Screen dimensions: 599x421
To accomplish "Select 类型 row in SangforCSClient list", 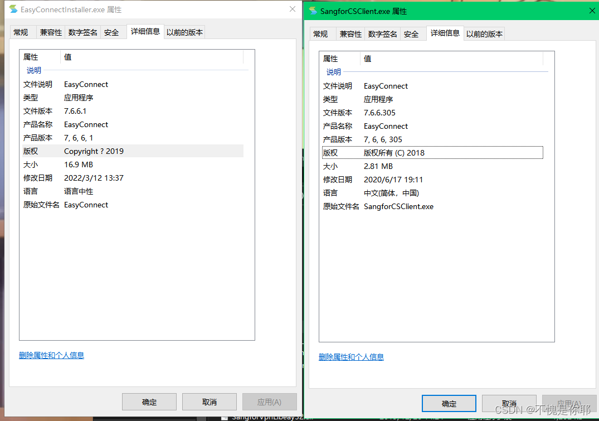I will coord(432,99).
